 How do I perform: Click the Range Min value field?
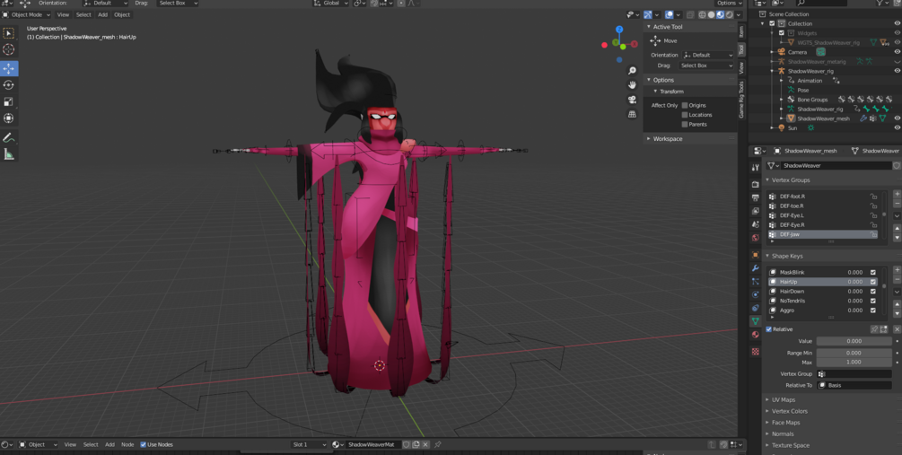[854, 353]
